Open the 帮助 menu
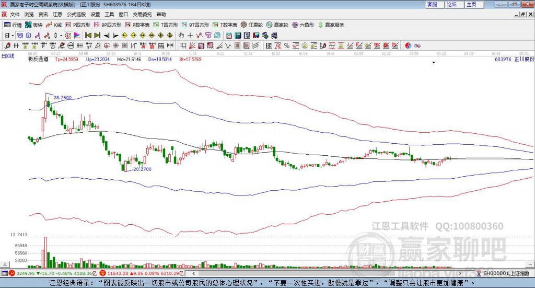The height and width of the screenshot is (288, 535). pos(161,14)
